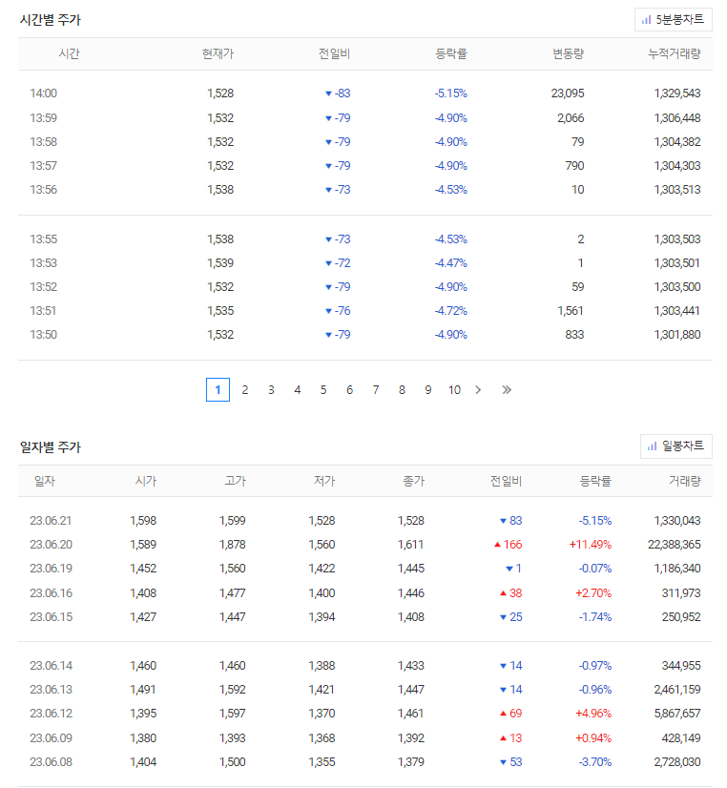Click the closing price 1,611

click(411, 545)
